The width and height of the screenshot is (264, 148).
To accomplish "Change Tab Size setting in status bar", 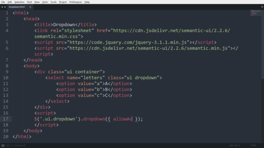I will coord(235,146).
